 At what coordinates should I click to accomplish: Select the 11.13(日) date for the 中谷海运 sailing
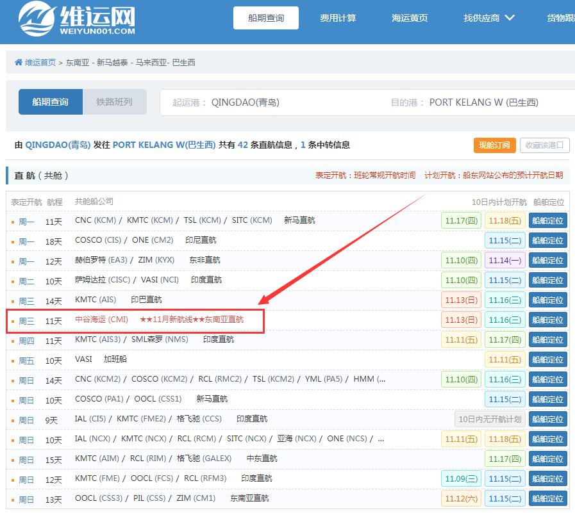461,320
